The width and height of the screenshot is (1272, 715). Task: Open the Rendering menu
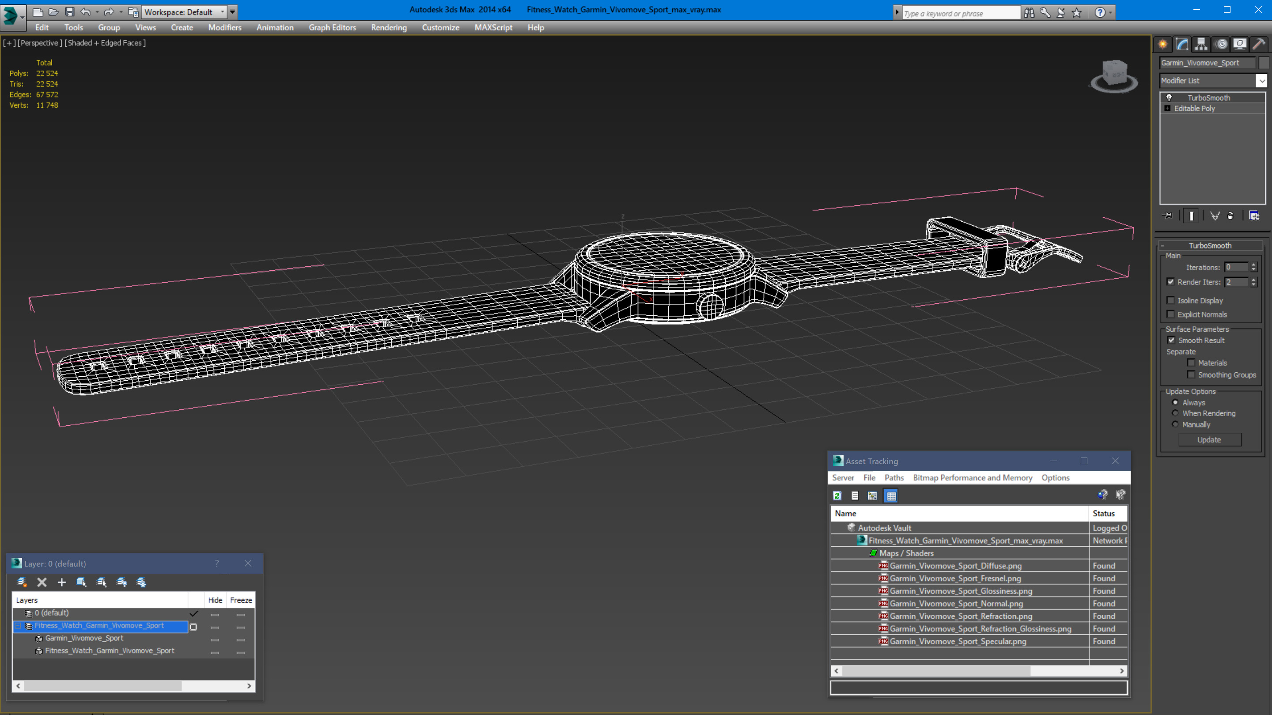tap(389, 28)
